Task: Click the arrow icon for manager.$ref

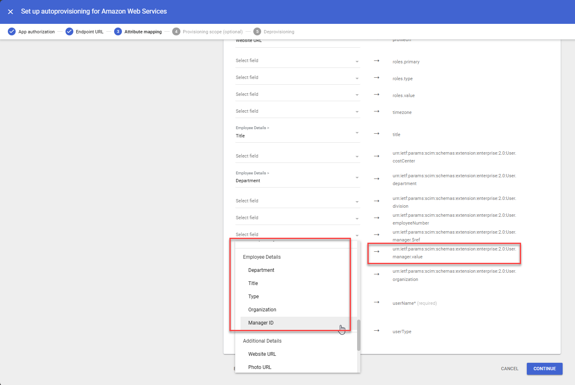Action: 376,235
